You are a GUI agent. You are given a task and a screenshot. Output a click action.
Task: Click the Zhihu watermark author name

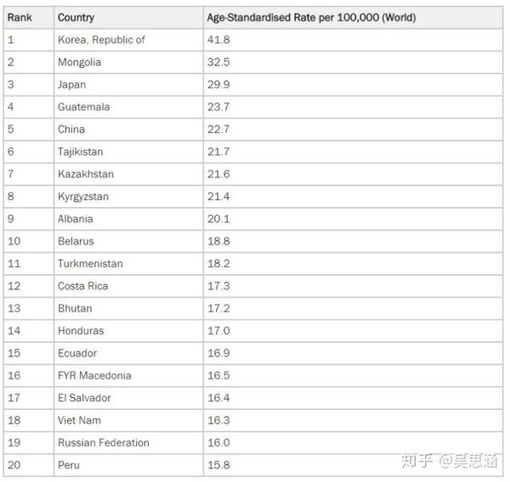point(475,461)
